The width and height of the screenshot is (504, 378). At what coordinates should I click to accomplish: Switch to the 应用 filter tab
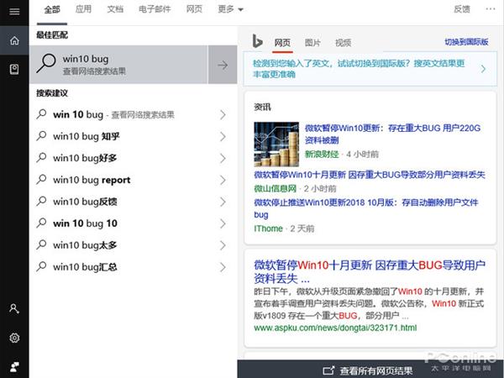(83, 9)
